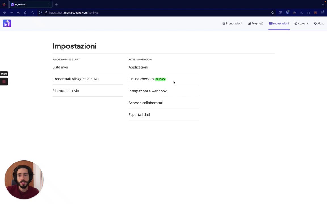Viewport: 327px width, 204px height.
Task: Click the green NUOVO badge
Action: [x=160, y=79]
